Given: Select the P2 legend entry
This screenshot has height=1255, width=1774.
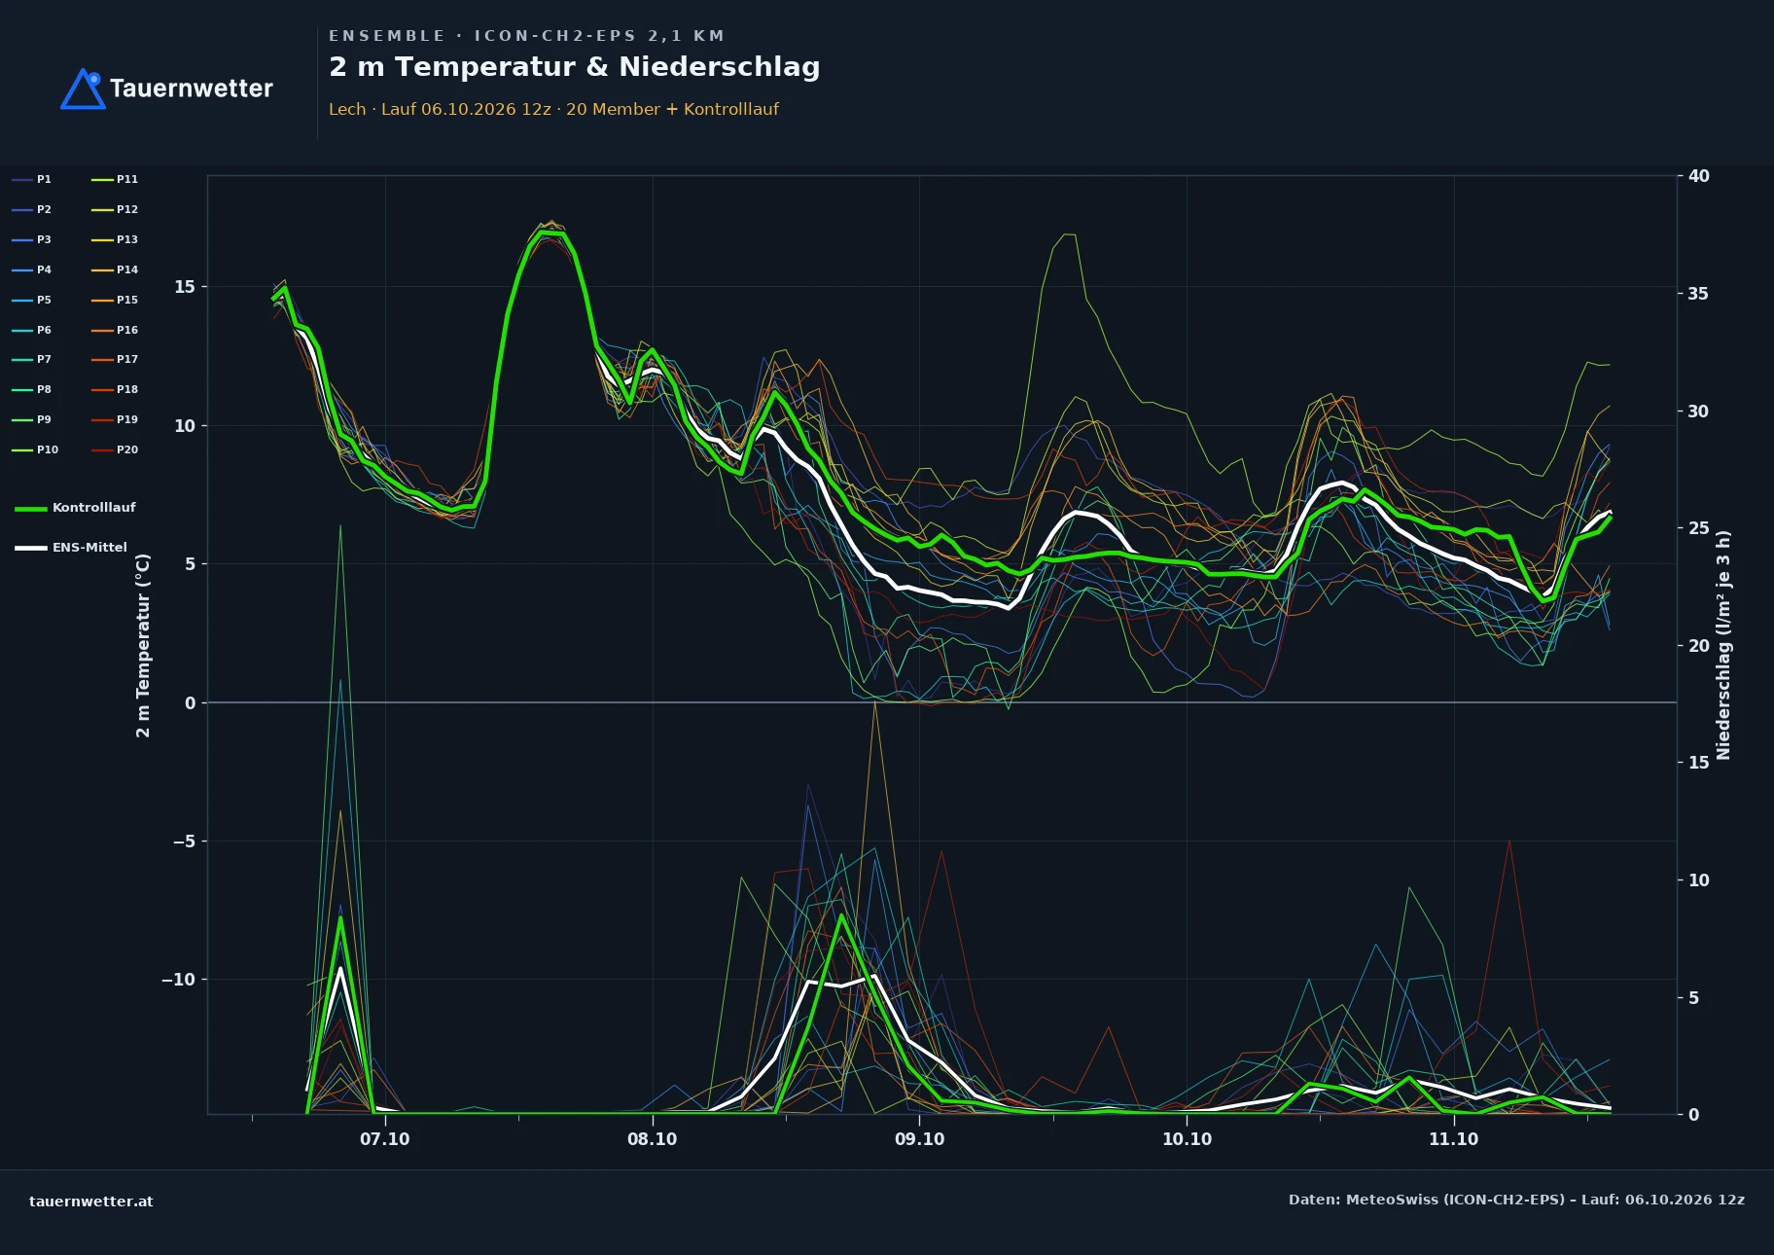Looking at the screenshot, I should click(x=32, y=210).
